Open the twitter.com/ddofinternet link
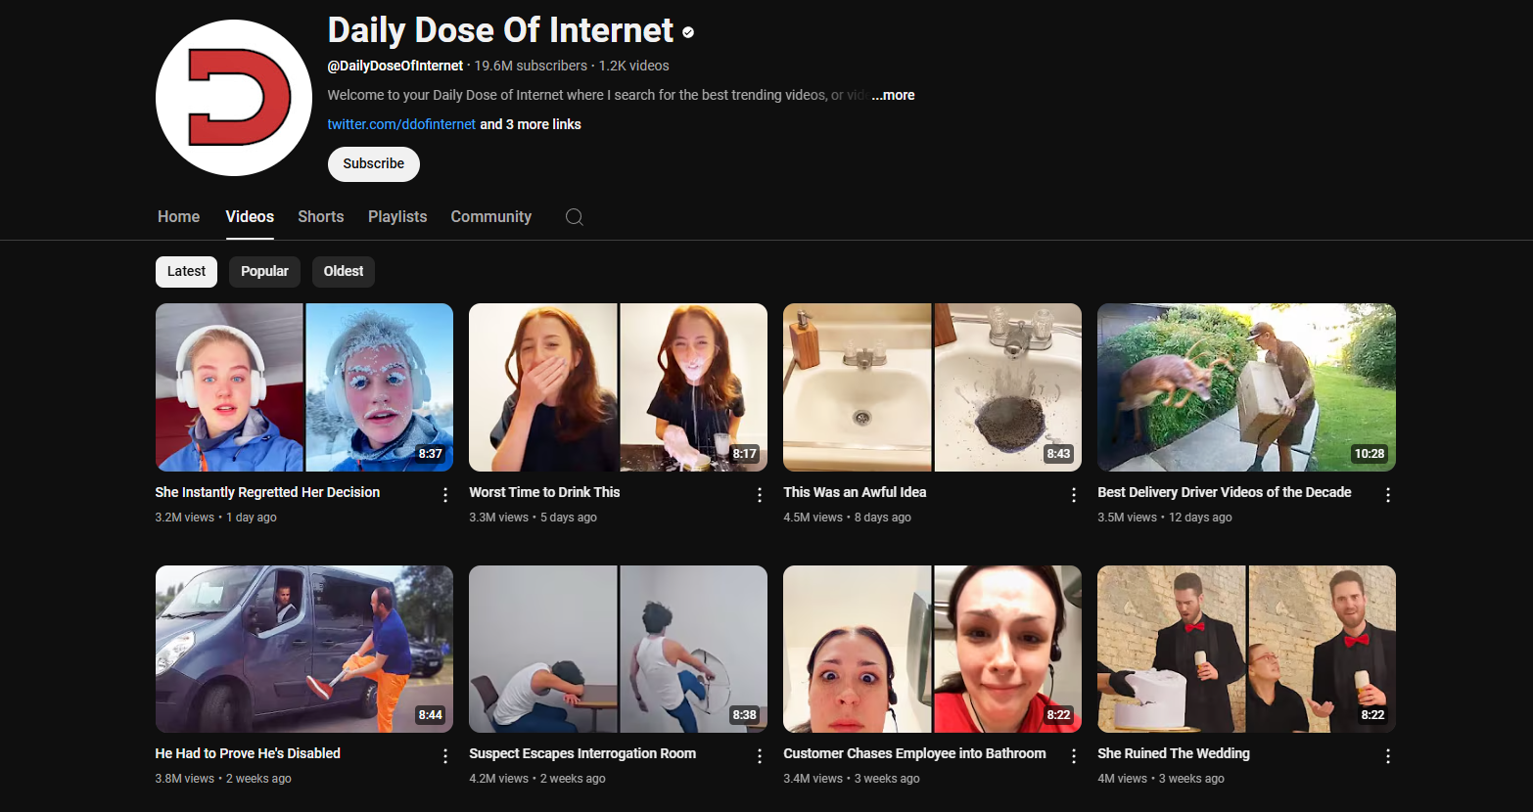The image size is (1533, 812). point(401,124)
